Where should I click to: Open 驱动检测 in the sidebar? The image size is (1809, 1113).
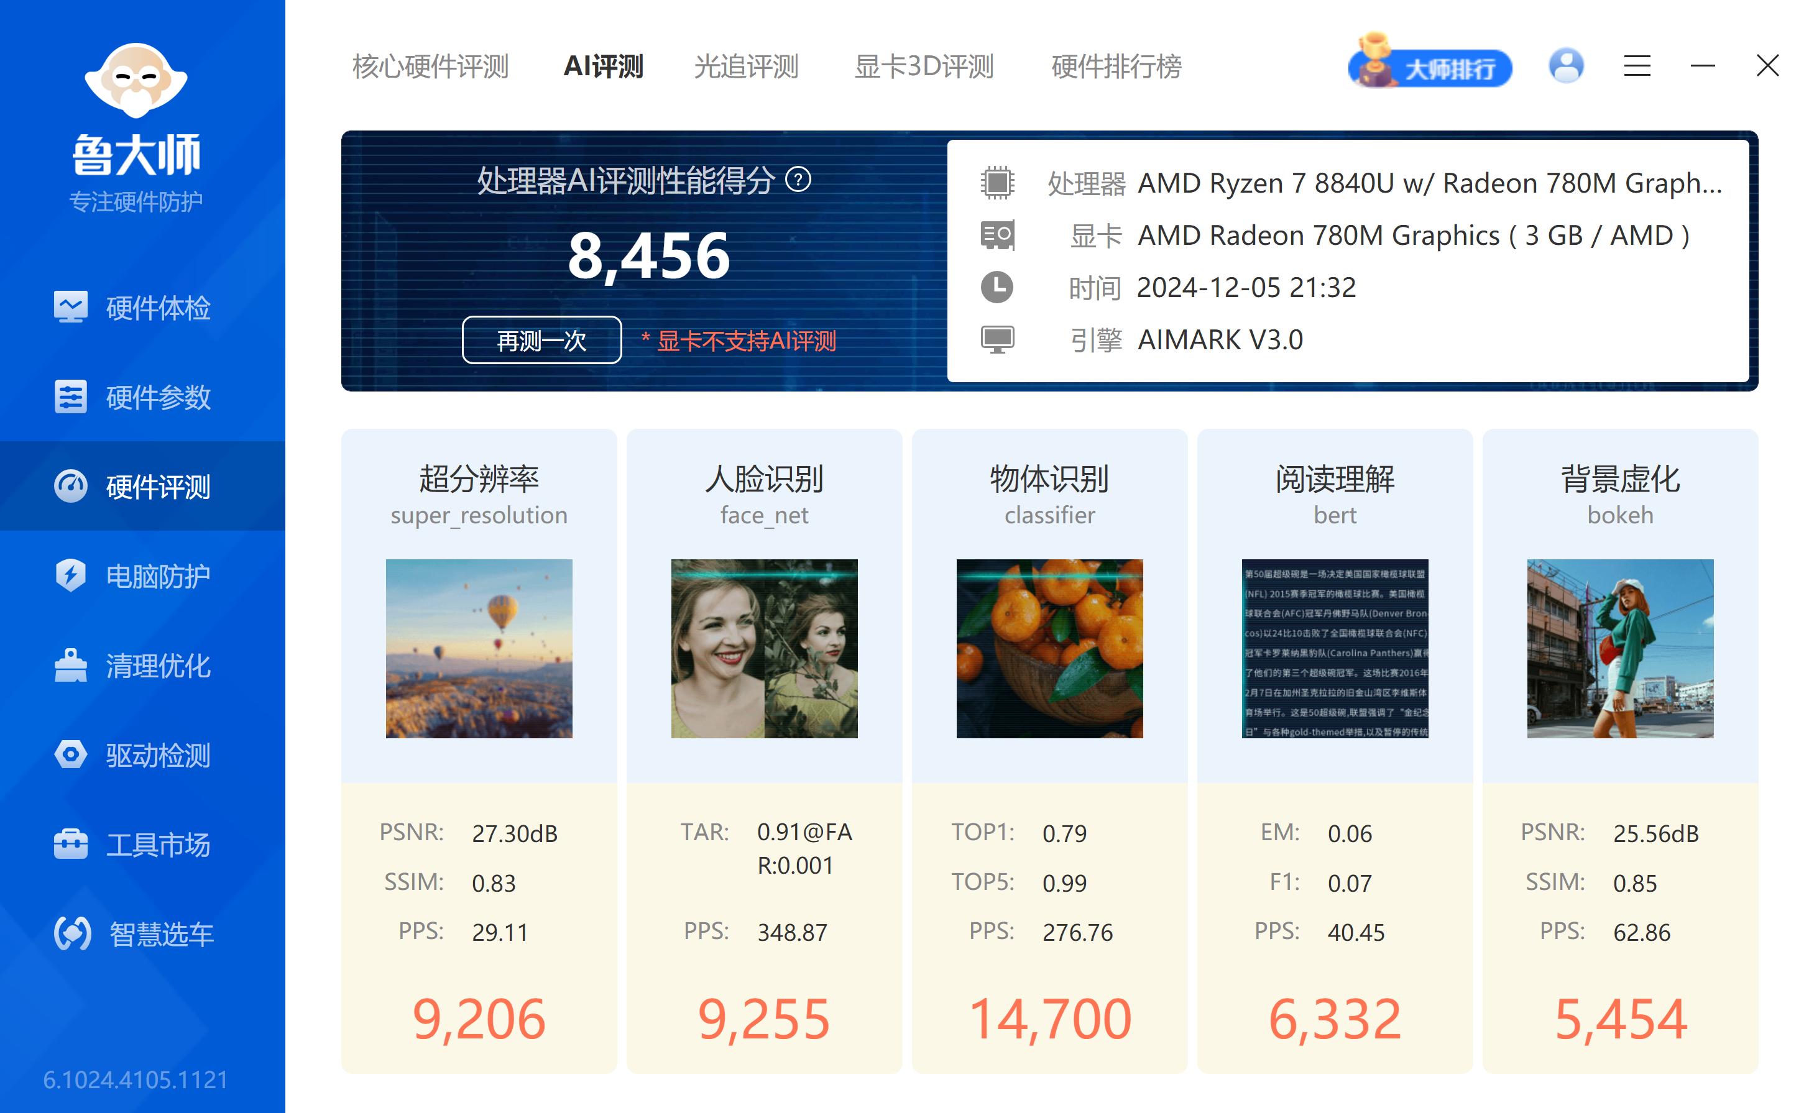143,755
